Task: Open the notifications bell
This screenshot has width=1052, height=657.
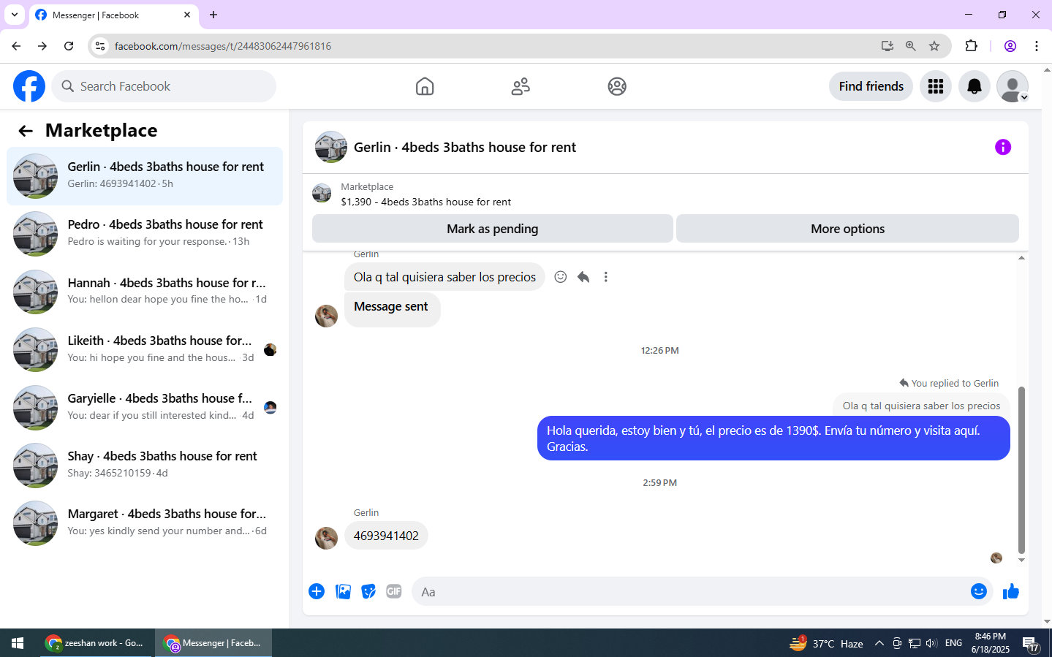Action: click(975, 86)
